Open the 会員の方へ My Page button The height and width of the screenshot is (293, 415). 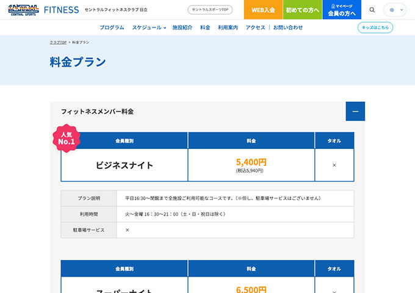pos(342,10)
